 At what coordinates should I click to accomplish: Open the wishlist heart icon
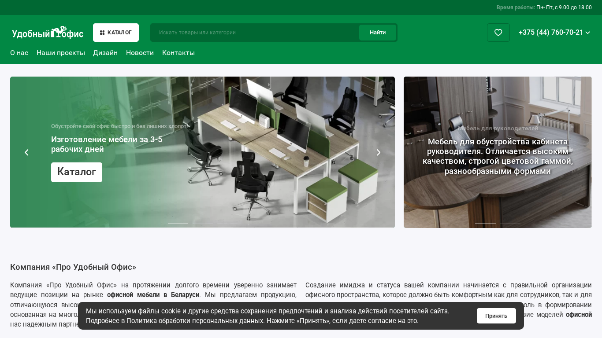(x=498, y=33)
